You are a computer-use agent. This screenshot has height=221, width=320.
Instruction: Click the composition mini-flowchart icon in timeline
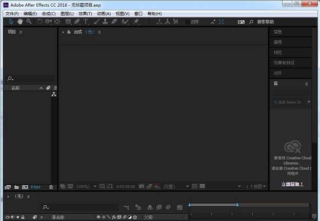[127, 207]
